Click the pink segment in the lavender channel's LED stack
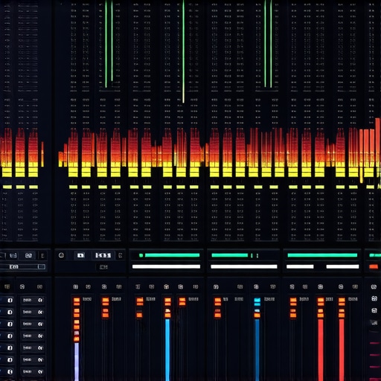 click(77, 333)
